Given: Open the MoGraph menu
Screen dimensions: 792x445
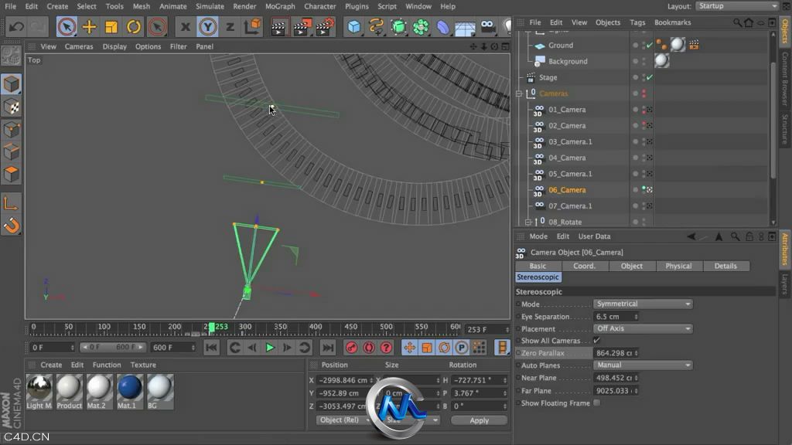Looking at the screenshot, I should (280, 6).
